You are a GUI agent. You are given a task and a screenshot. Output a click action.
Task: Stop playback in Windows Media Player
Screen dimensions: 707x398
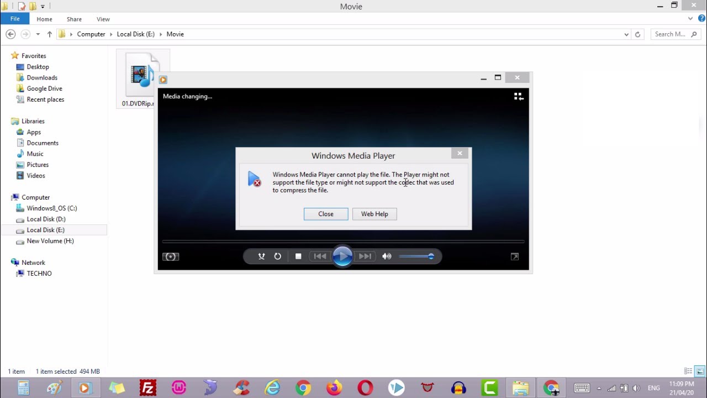(x=298, y=256)
